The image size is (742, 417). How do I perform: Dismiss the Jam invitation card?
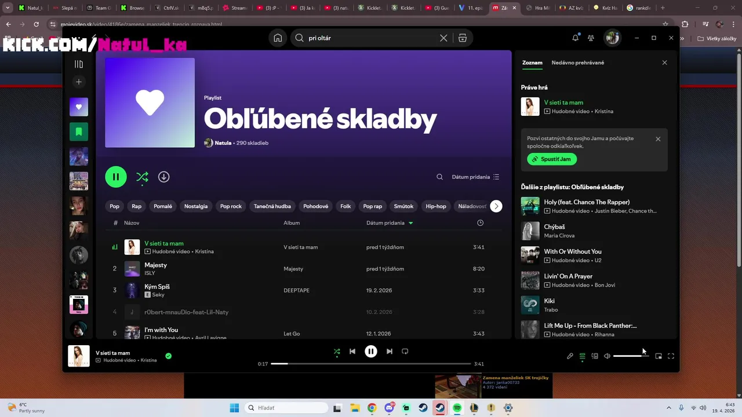coord(658,139)
